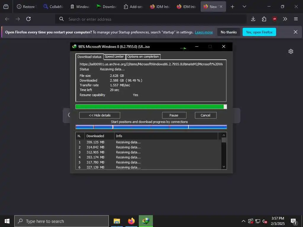
Task: Open new tab with plus icon
Action: click(233, 7)
